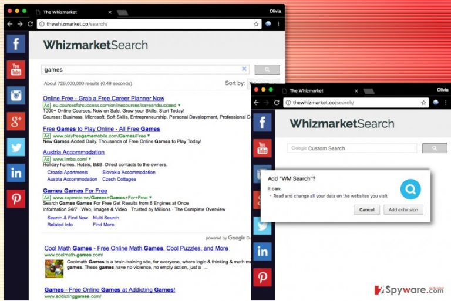This screenshot has height=301, width=451.
Task: Focus the left window address bar
Action: click(149, 24)
